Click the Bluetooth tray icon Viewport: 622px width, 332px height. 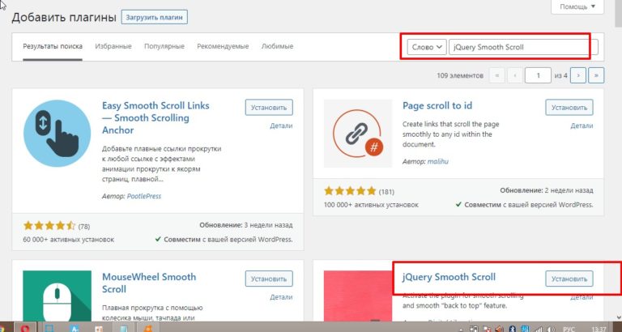click(x=513, y=329)
